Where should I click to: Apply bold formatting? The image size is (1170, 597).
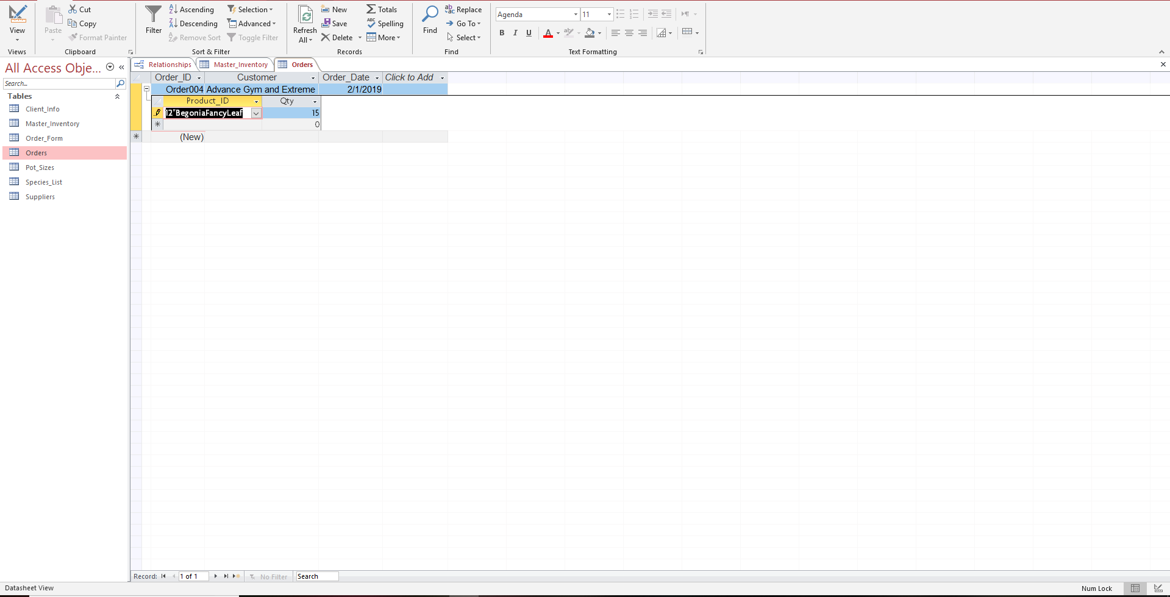click(x=502, y=33)
